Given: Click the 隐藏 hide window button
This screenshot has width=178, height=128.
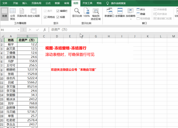Looking at the screenshot, I should (141, 14).
